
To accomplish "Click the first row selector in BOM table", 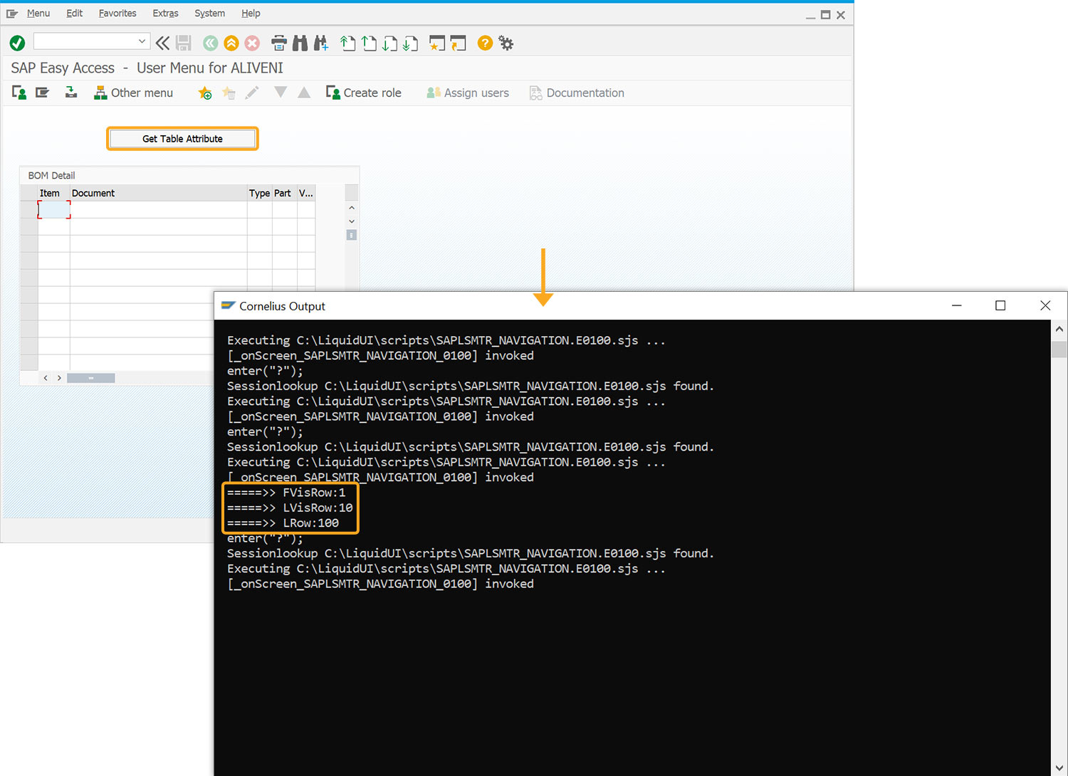I will coord(29,209).
